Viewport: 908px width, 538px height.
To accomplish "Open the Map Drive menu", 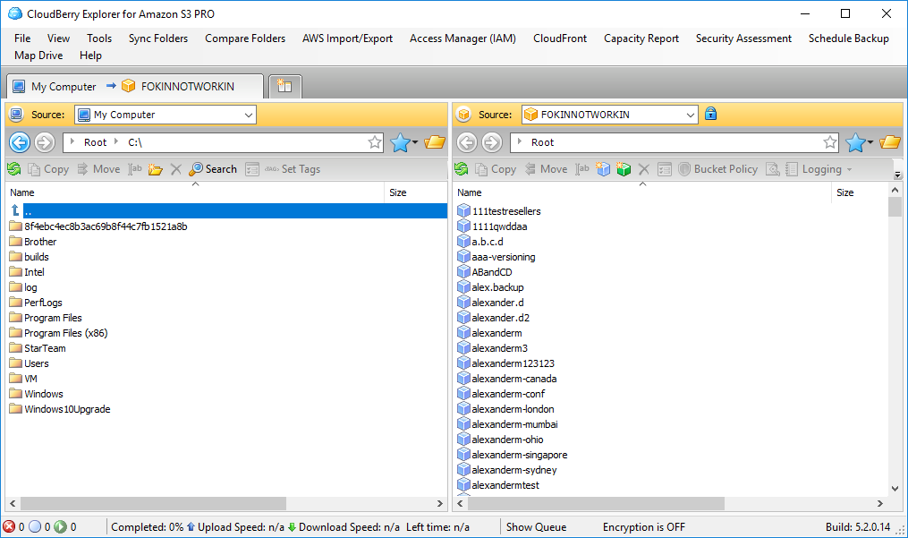I will click(38, 56).
